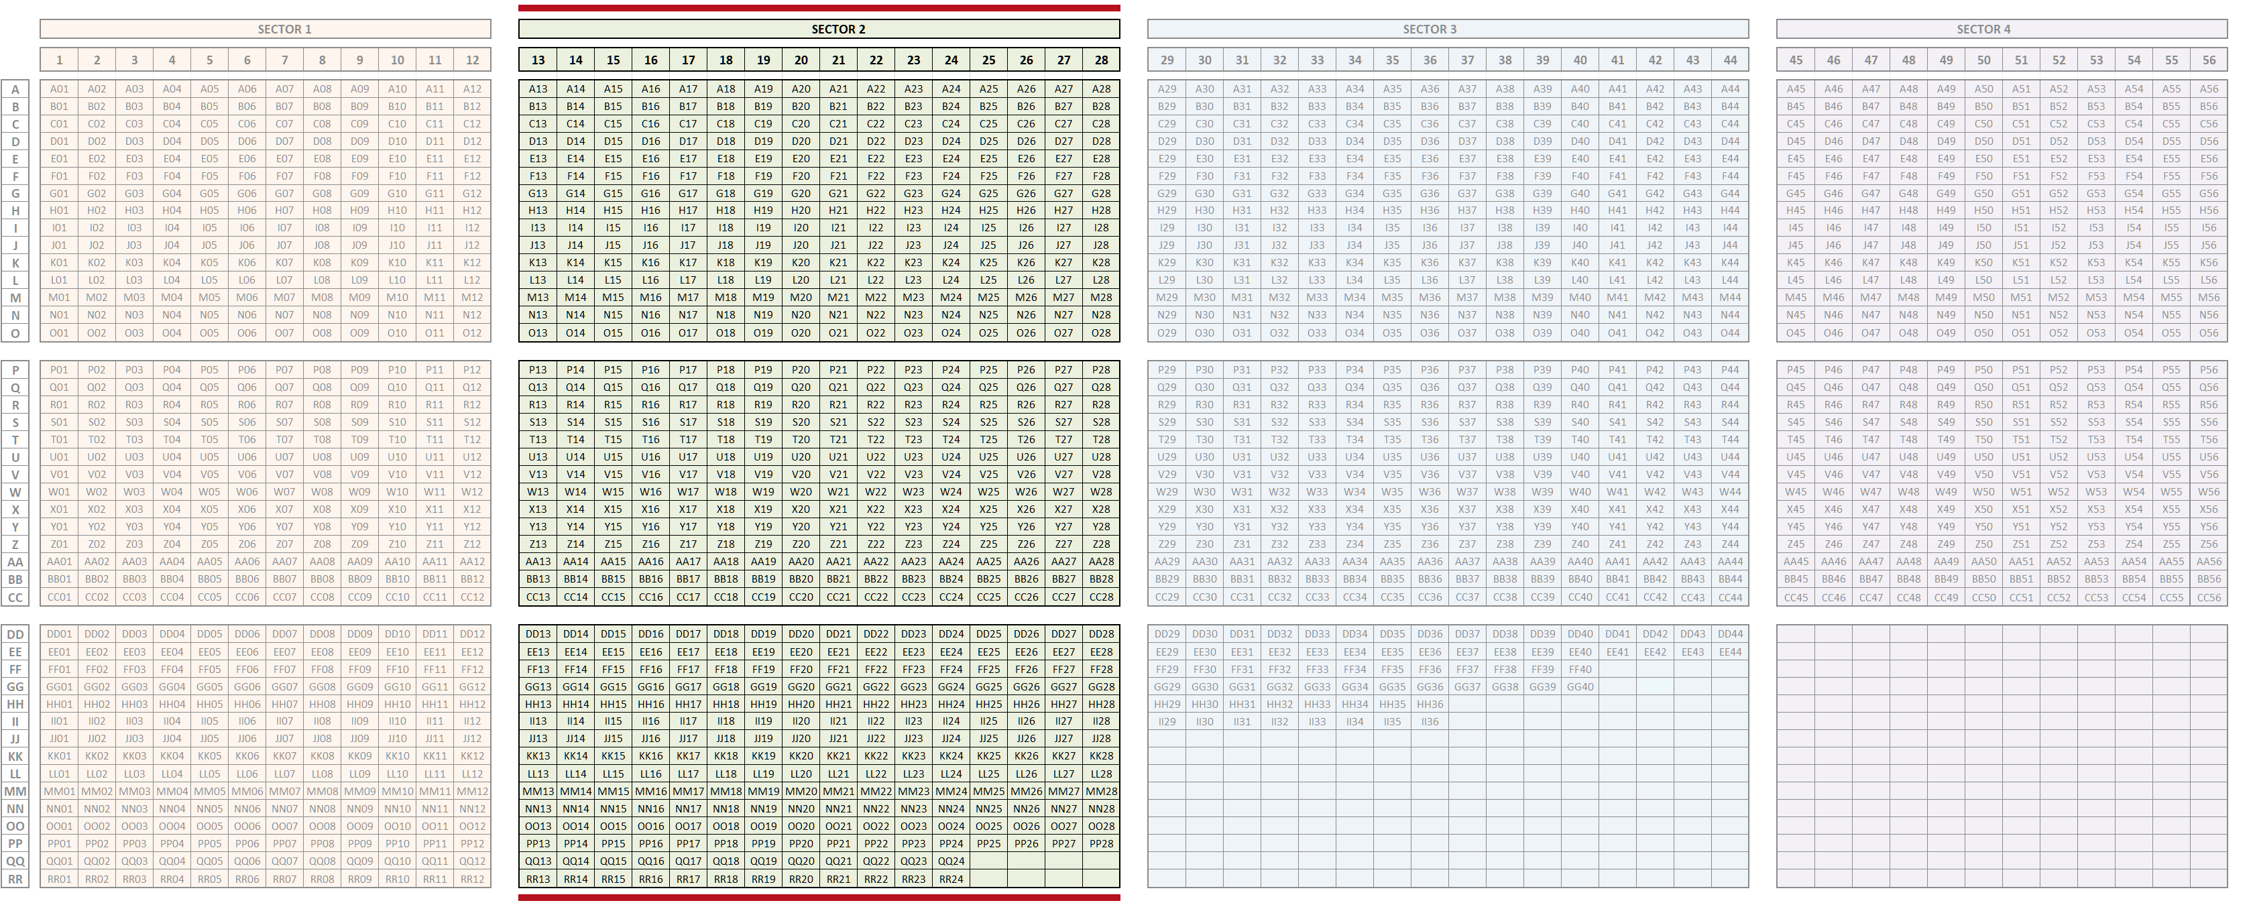This screenshot has height=911, width=2255.
Task: Click cell O28
Action: click(1101, 332)
